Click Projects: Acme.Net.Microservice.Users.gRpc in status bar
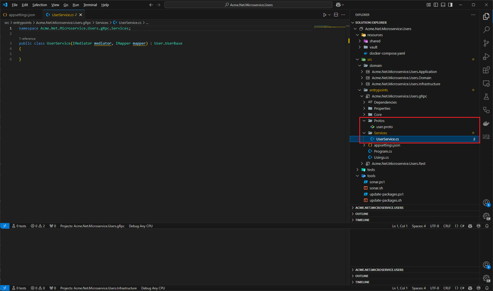 (92, 226)
